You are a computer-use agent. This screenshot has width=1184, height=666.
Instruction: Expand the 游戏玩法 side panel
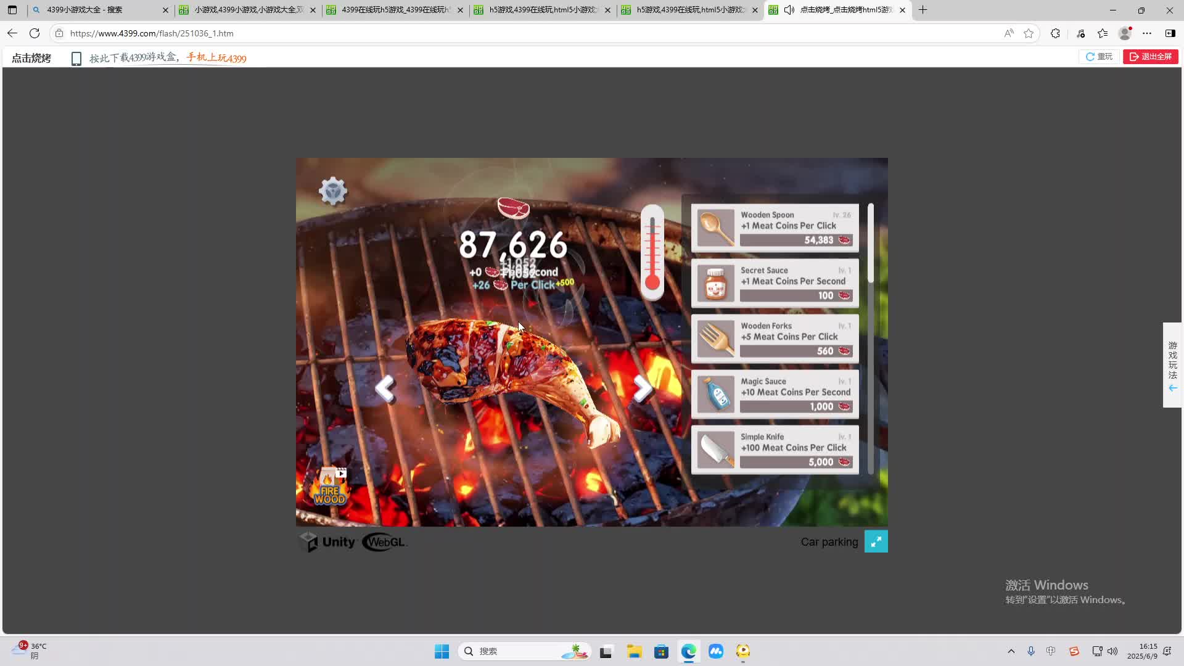[1172, 365]
